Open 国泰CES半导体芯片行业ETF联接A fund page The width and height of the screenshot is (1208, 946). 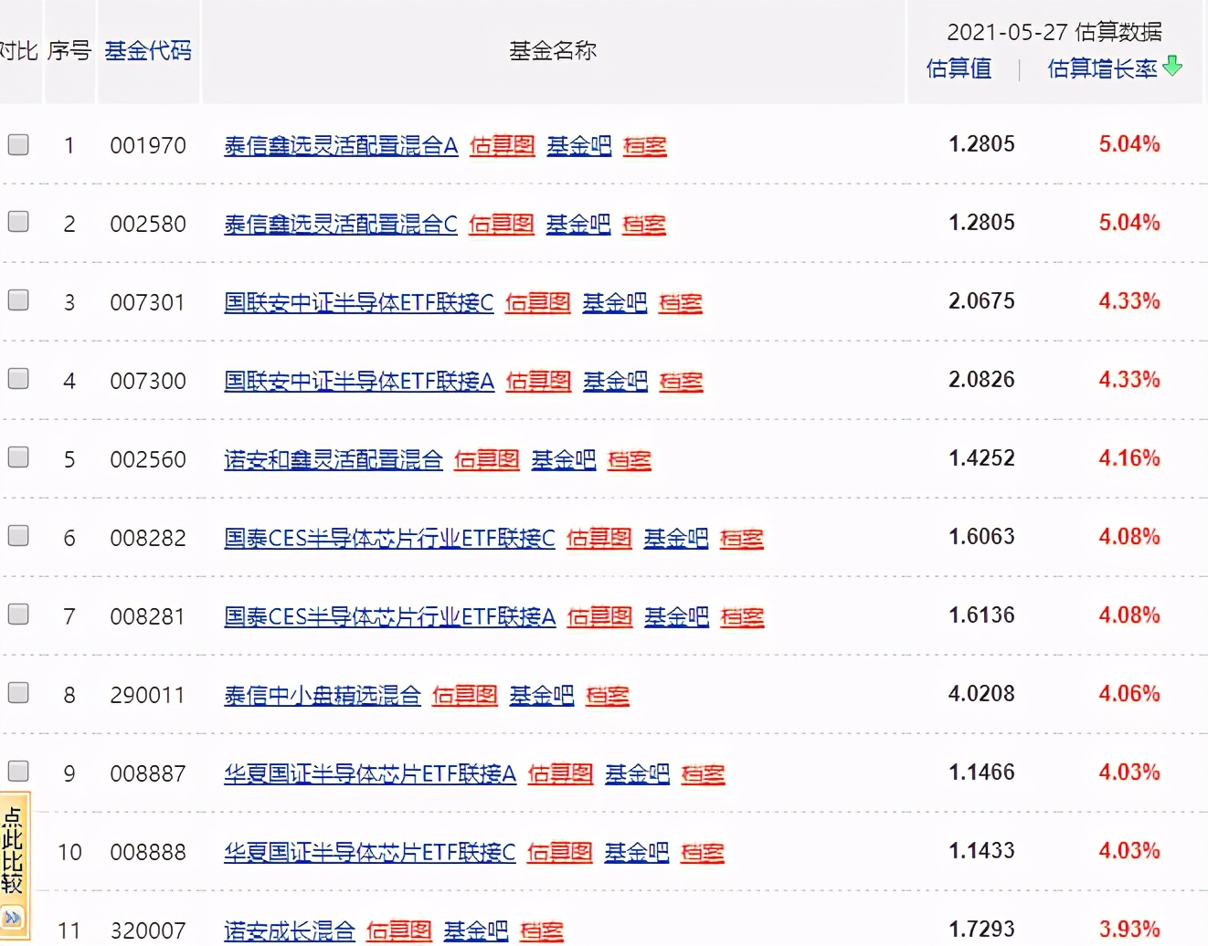coord(389,616)
